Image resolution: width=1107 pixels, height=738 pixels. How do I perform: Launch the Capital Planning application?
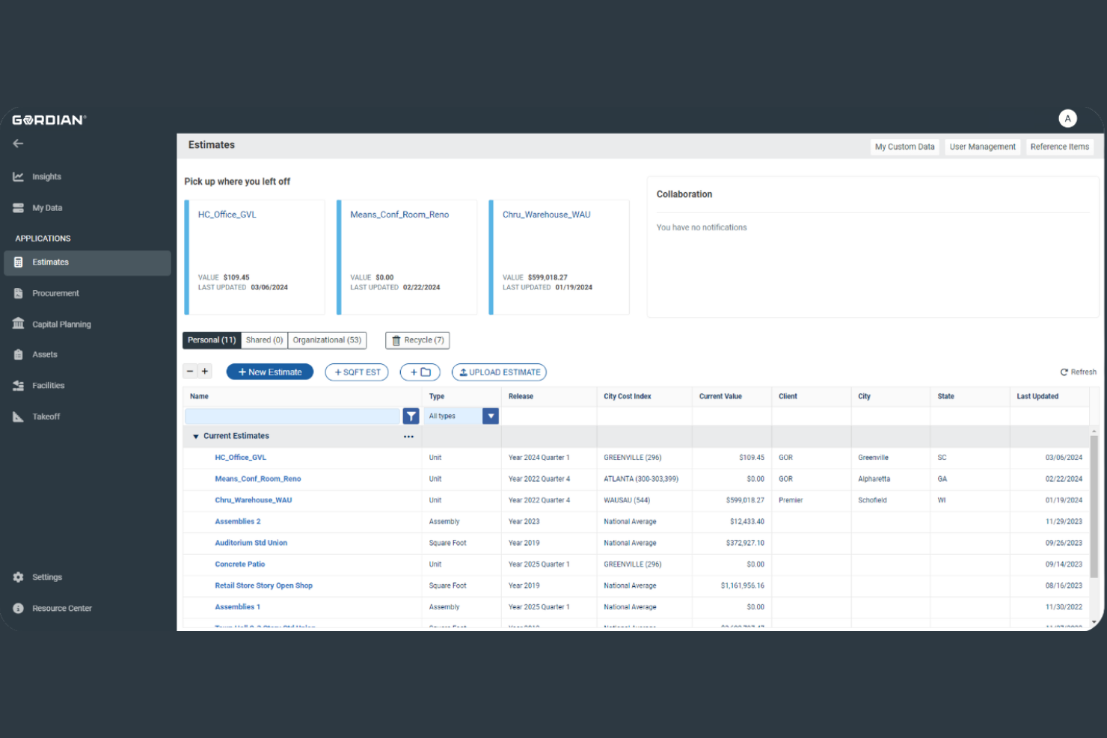[61, 324]
